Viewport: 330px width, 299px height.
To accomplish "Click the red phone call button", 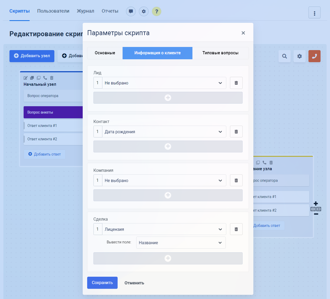I will 314,56.
